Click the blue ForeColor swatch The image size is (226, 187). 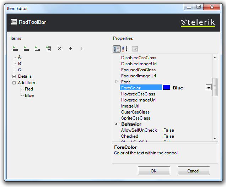(x=166, y=87)
